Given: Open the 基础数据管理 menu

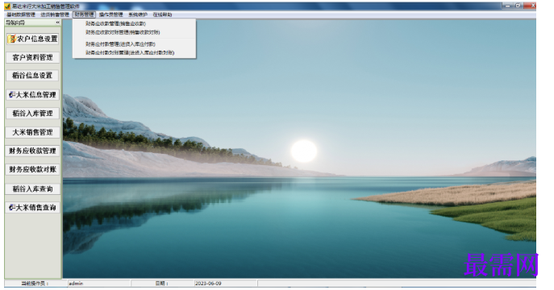Looking at the screenshot, I should (x=21, y=14).
